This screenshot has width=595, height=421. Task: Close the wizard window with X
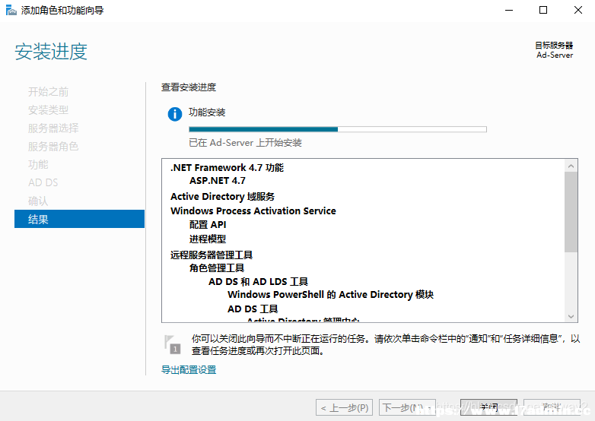click(578, 10)
